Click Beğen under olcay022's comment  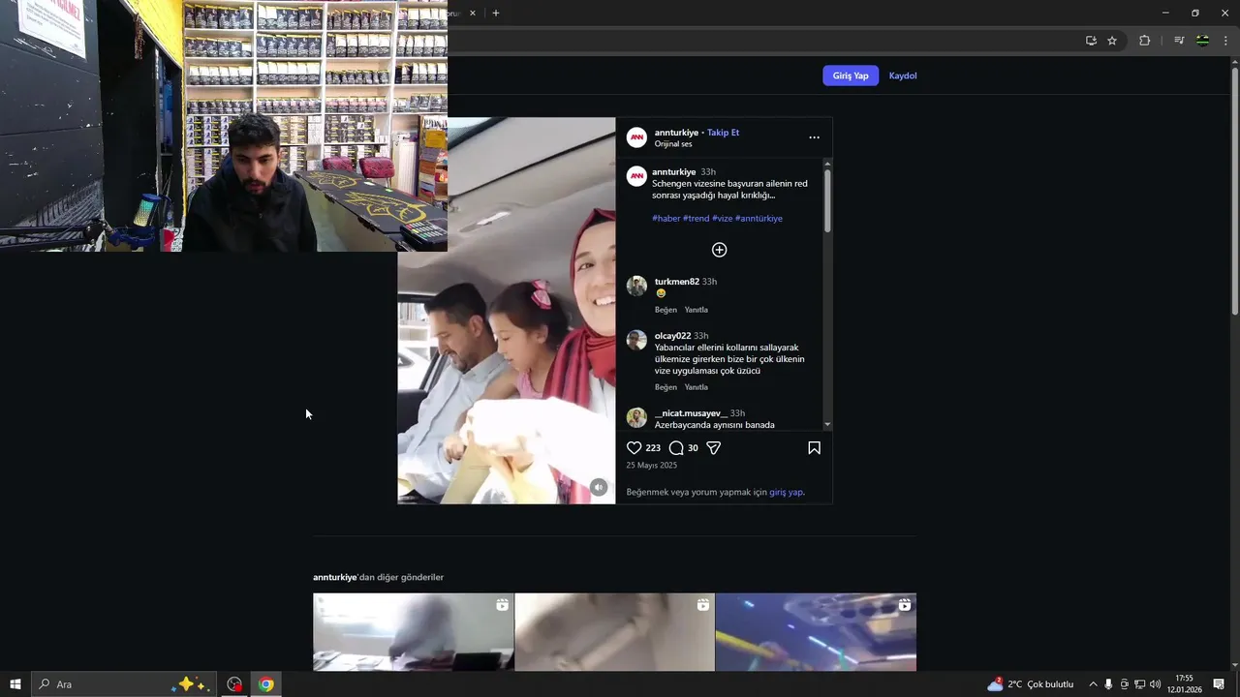[666, 387]
